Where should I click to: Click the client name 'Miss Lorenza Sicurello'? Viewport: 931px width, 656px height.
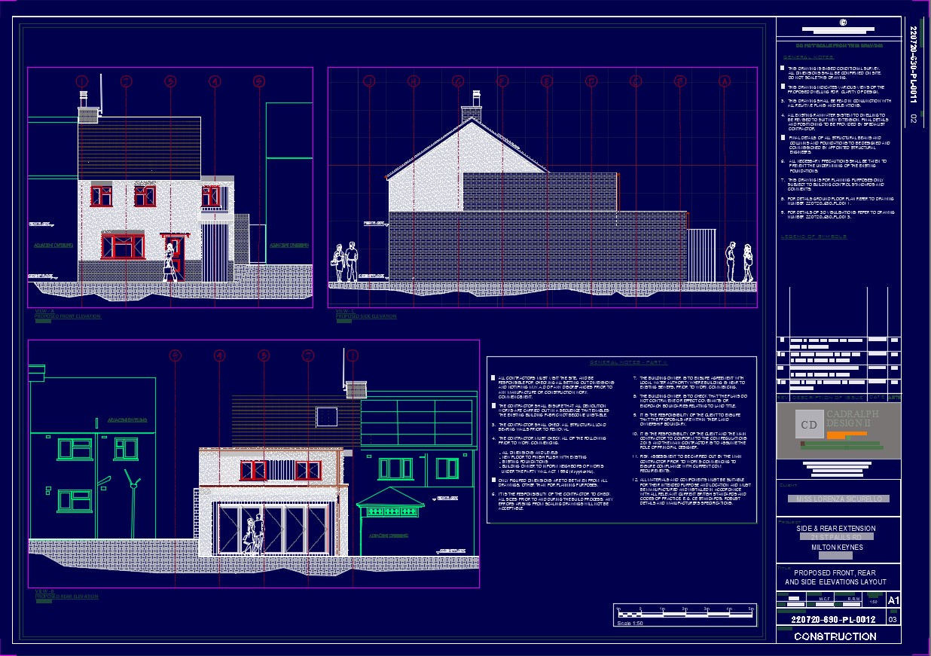(838, 499)
